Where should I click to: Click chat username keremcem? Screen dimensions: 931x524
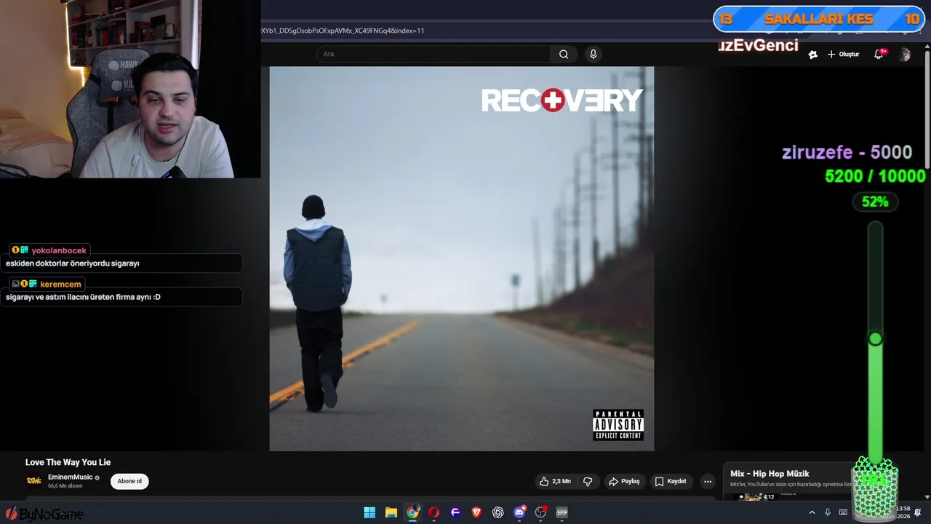(x=60, y=284)
